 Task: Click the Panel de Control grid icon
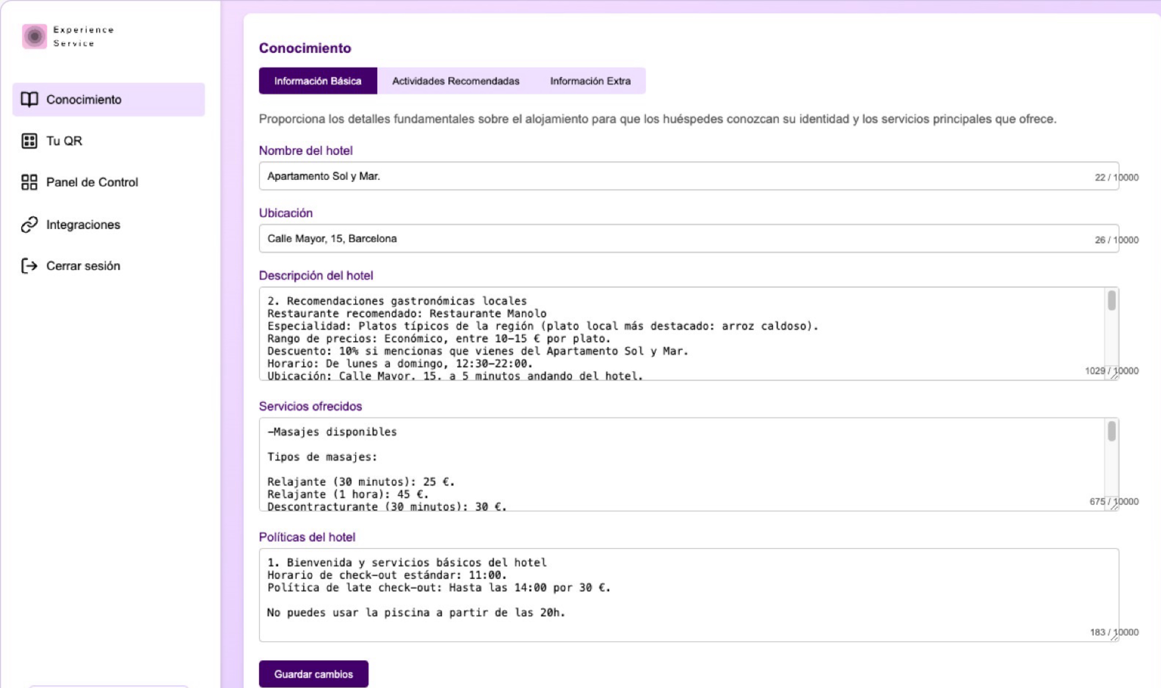point(29,182)
